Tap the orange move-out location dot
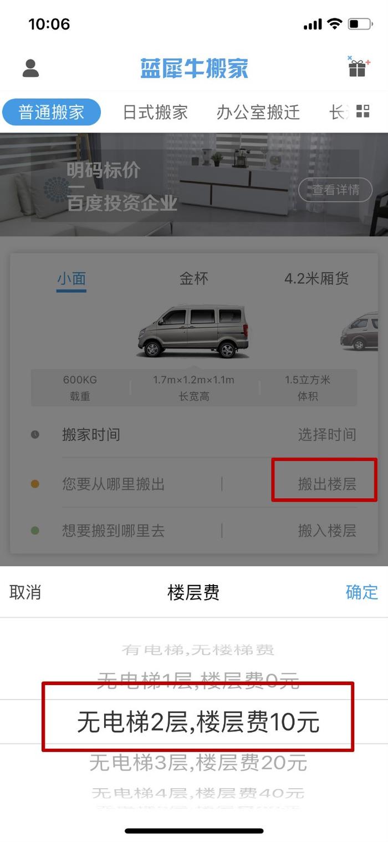 35,484
